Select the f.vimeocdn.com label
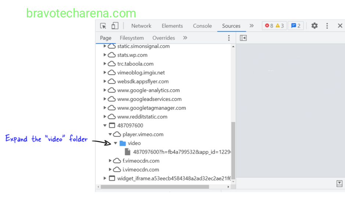This screenshot has height=203, width=345. [x=141, y=161]
